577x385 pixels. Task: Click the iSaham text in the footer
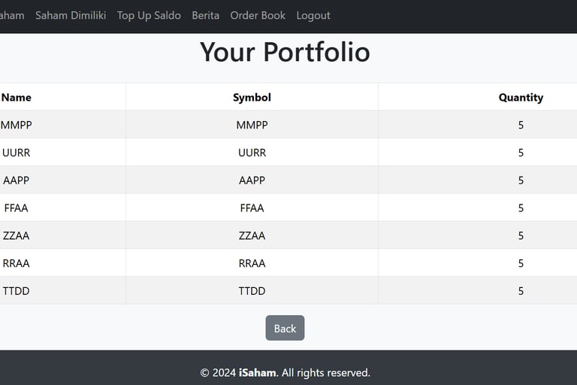click(258, 373)
